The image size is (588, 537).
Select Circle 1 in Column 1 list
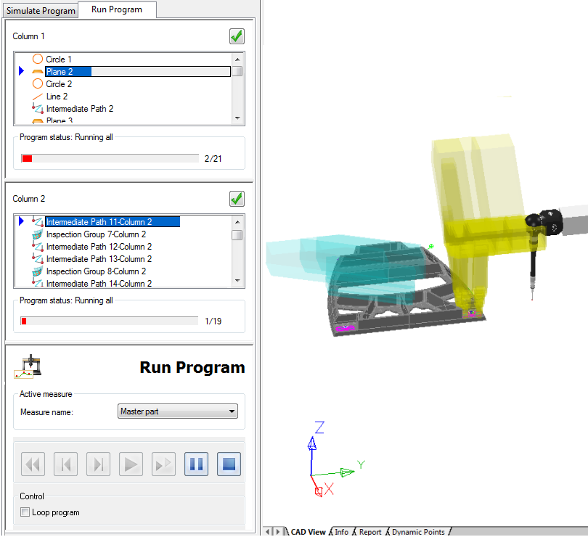(x=59, y=60)
